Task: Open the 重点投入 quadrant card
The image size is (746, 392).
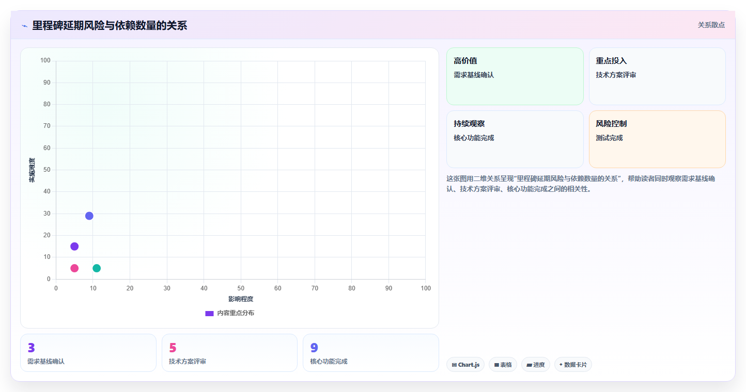Action: tap(657, 76)
